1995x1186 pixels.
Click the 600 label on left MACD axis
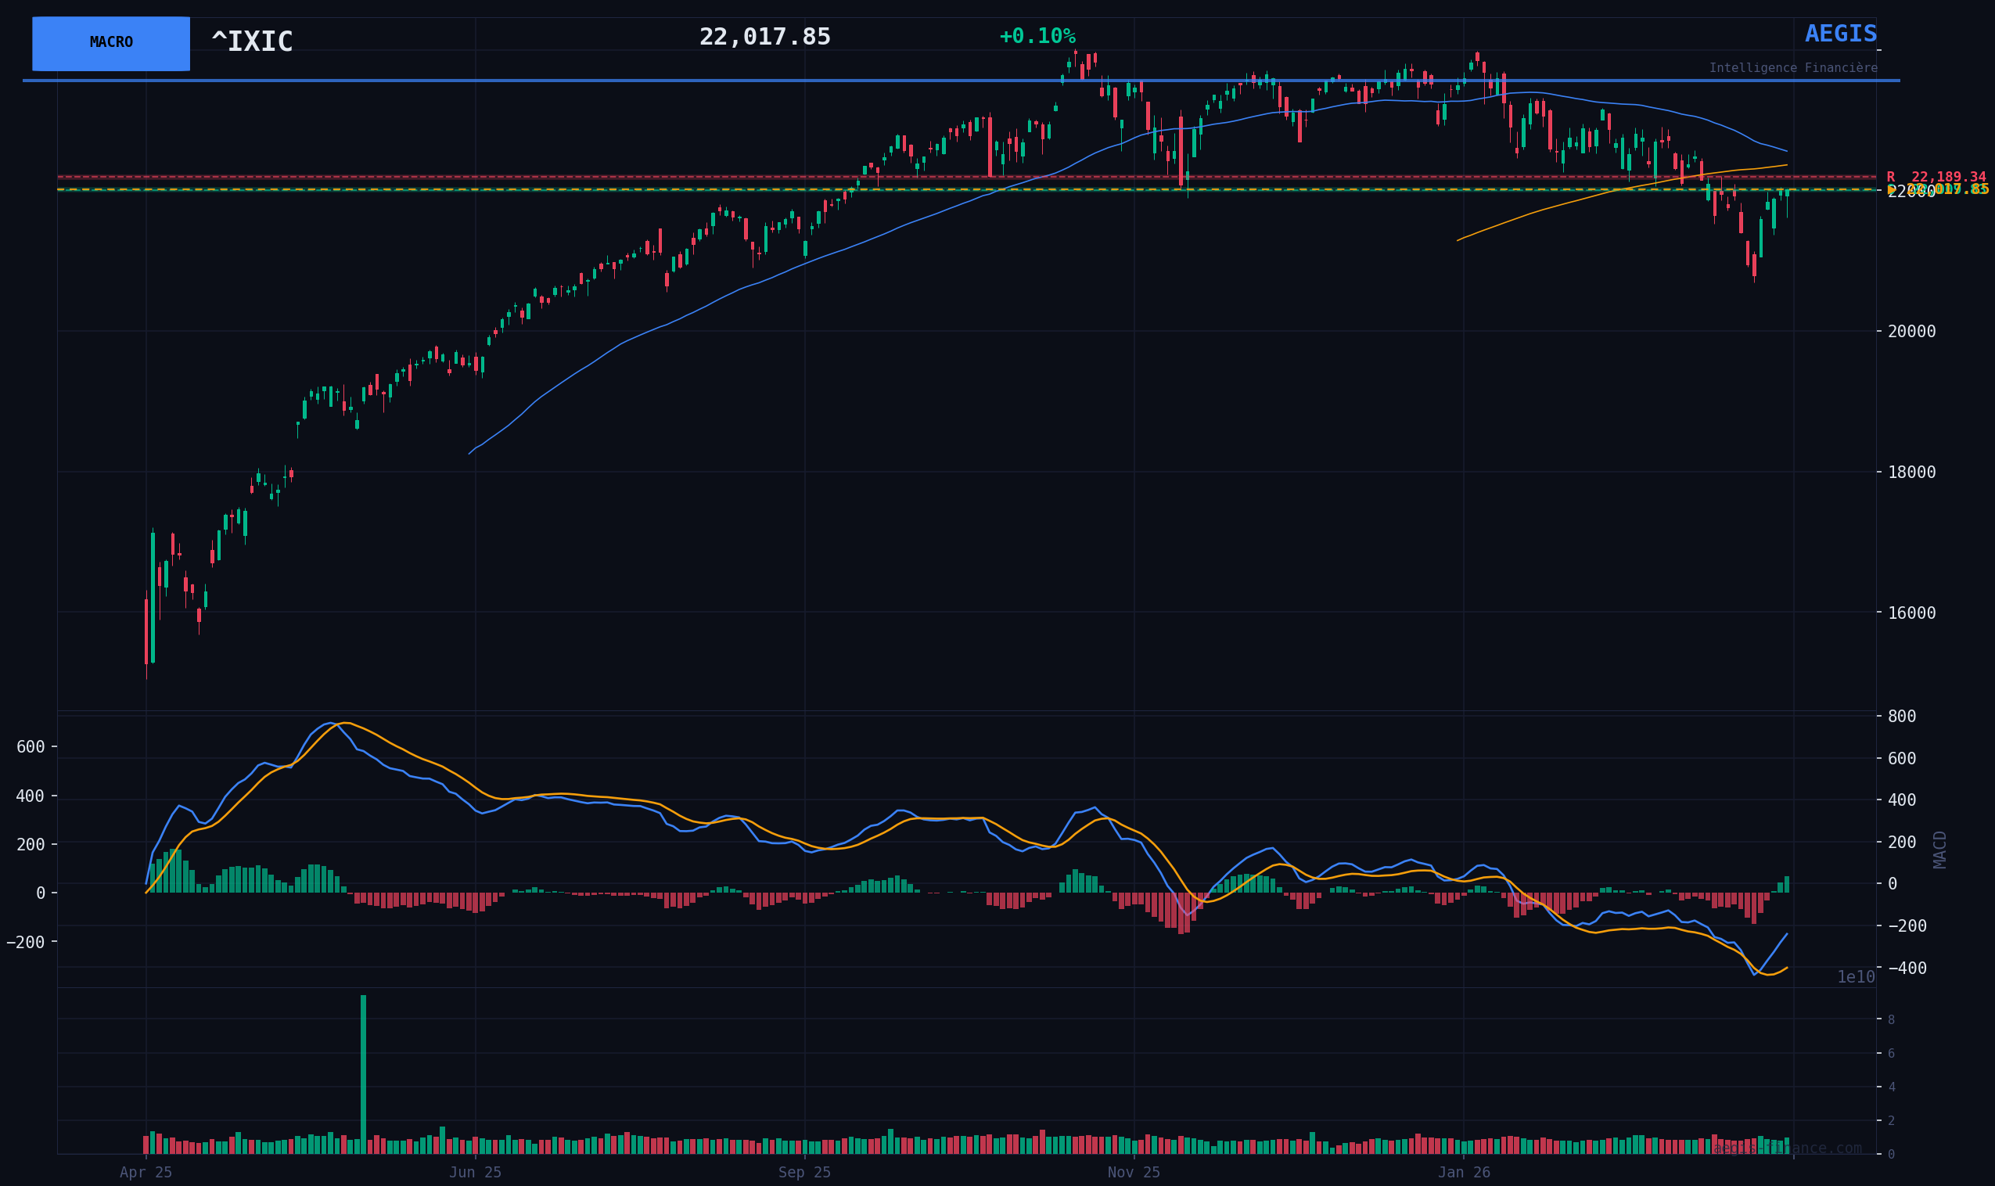coord(31,747)
